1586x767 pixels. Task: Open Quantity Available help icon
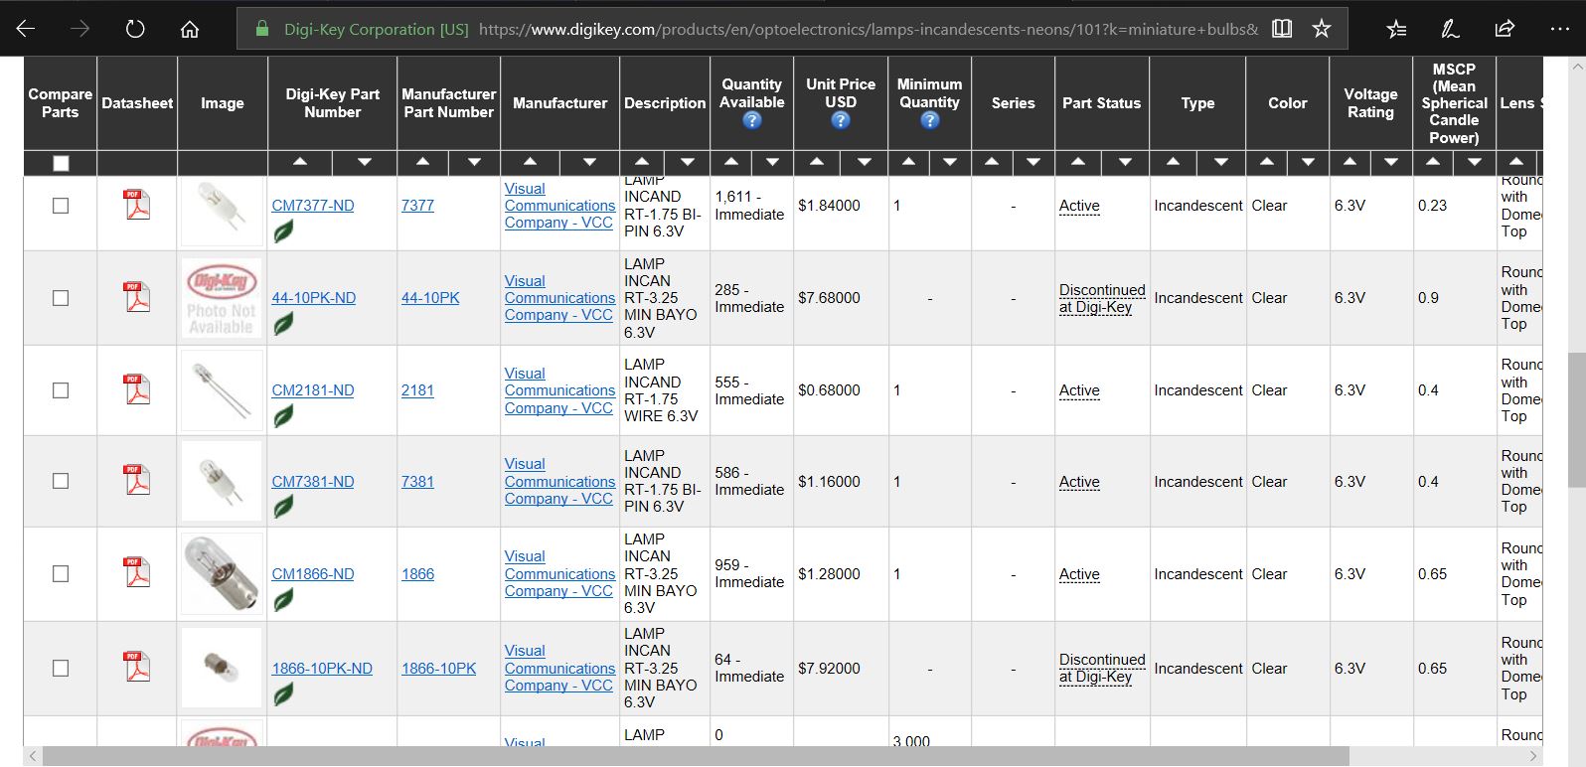coord(752,120)
